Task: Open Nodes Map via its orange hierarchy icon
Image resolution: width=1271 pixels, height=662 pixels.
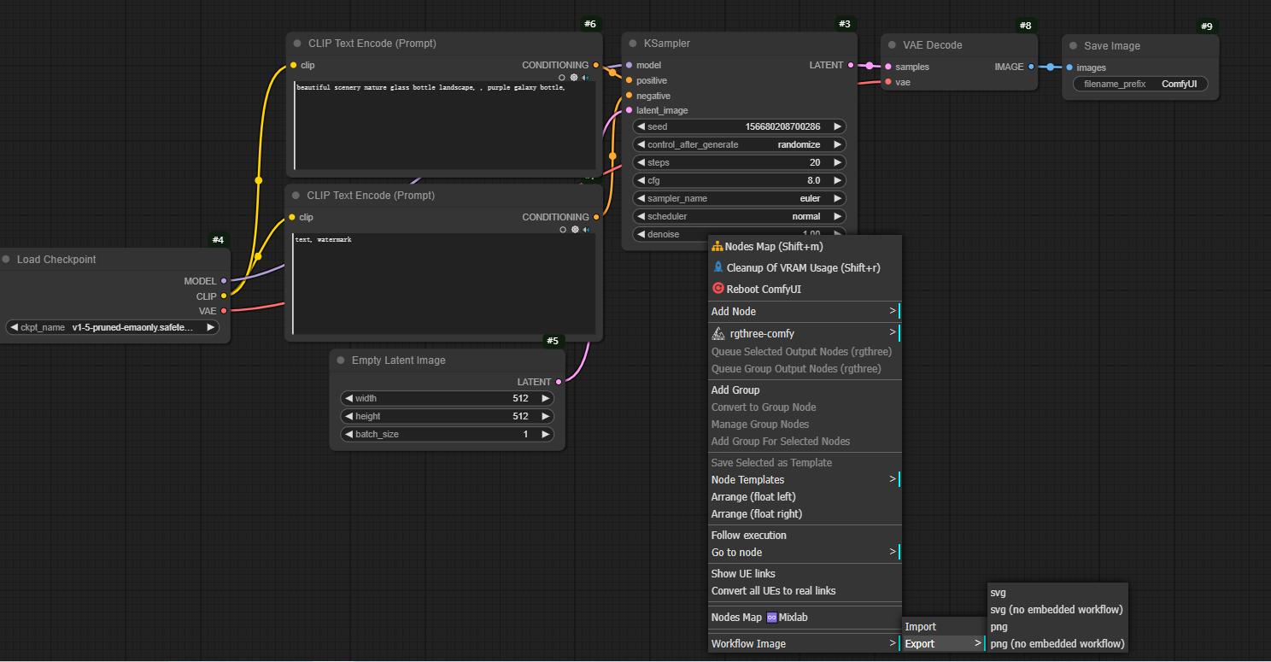Action: [717, 246]
